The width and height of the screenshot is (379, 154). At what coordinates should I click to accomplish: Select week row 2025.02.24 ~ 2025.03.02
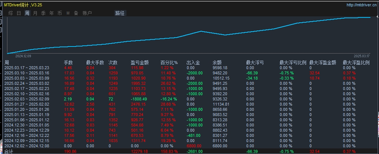tap(190, 83)
